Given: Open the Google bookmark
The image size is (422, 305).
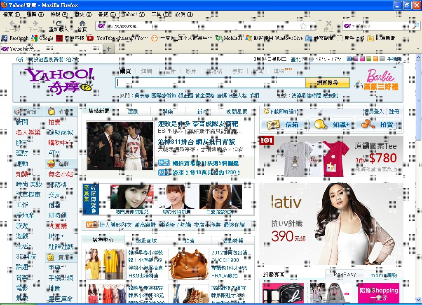Looking at the screenshot, I should 42,38.
